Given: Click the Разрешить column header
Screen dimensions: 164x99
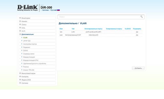Looking at the screenshot, I should point(137,29).
